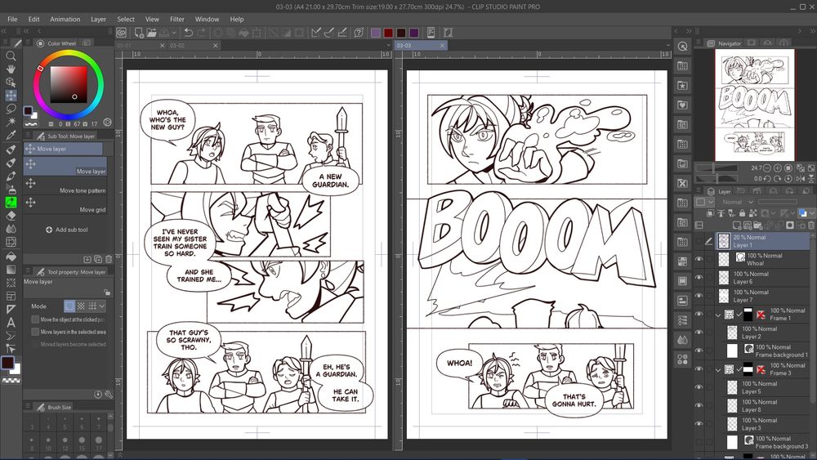Open the favorites star material icon

[682, 86]
